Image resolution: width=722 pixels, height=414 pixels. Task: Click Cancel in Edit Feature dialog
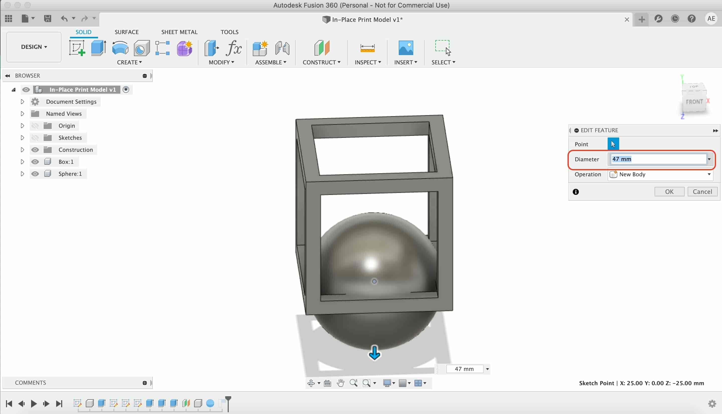tap(702, 192)
